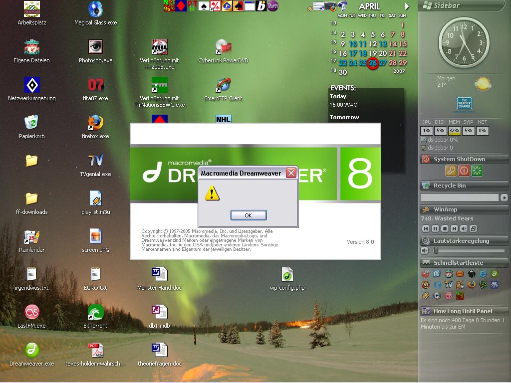The height and width of the screenshot is (383, 511).
Task: Click the Recycle Bin panel fill bar
Action: [x=459, y=197]
